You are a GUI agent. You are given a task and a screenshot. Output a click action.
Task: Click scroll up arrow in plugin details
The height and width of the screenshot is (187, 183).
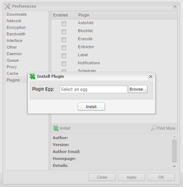174,137
